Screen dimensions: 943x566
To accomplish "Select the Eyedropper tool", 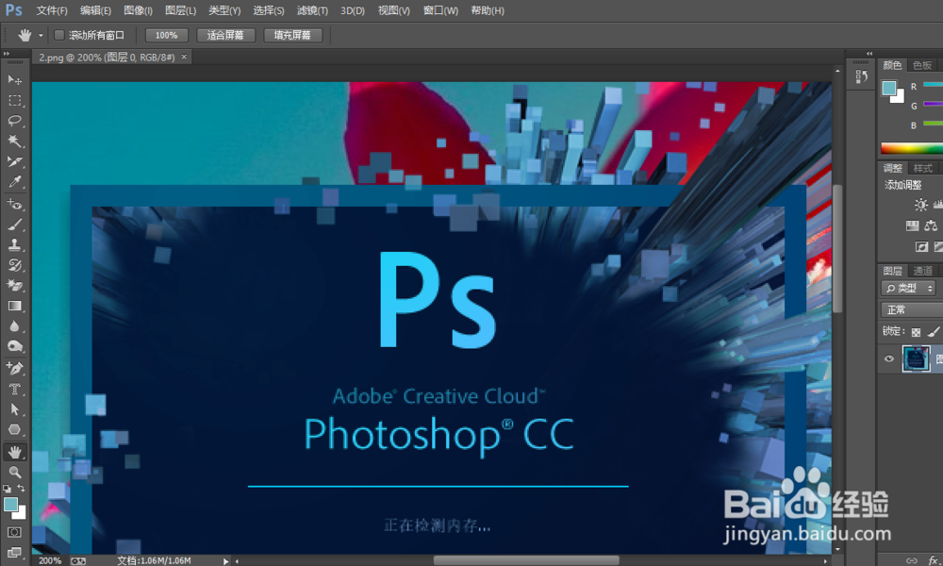I will click(15, 182).
